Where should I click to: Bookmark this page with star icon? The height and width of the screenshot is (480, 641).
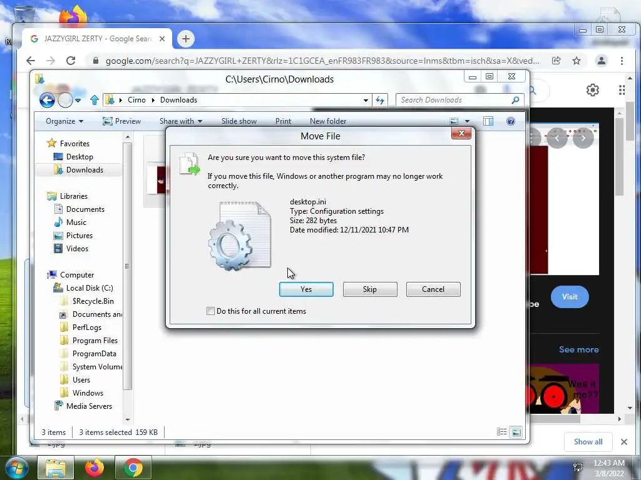point(577,61)
